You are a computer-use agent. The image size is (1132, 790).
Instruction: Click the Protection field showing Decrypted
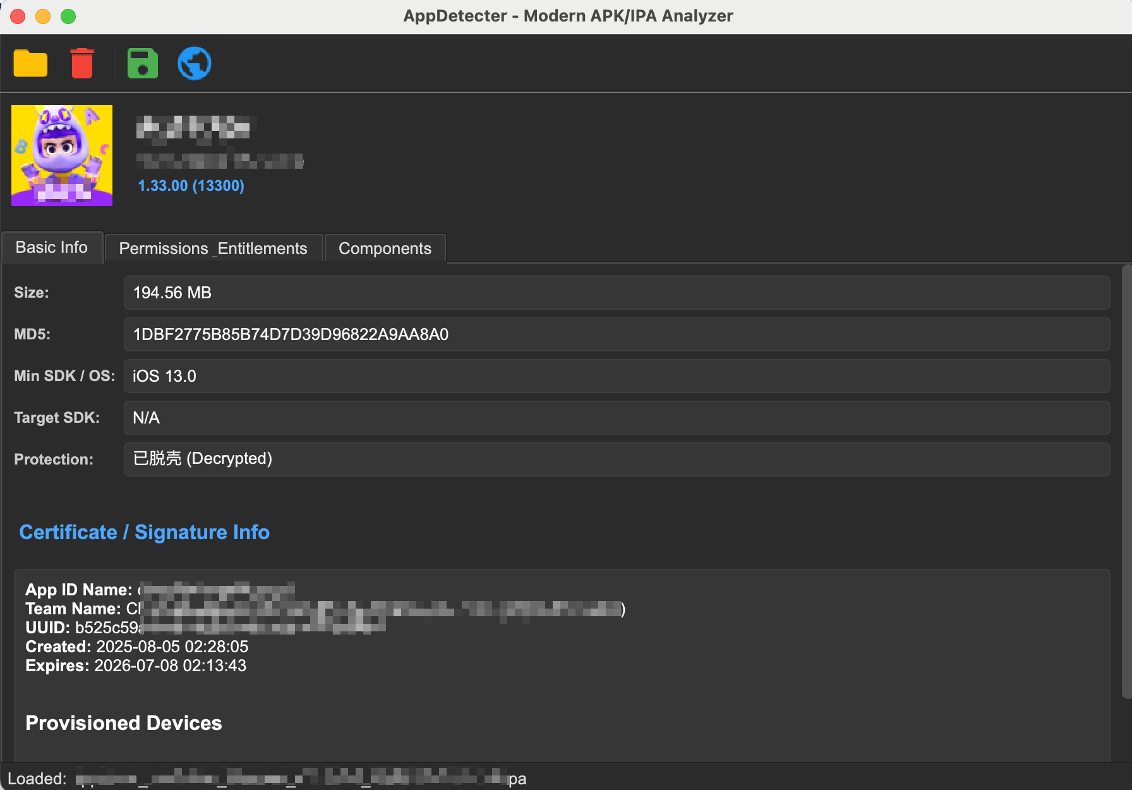click(x=617, y=459)
